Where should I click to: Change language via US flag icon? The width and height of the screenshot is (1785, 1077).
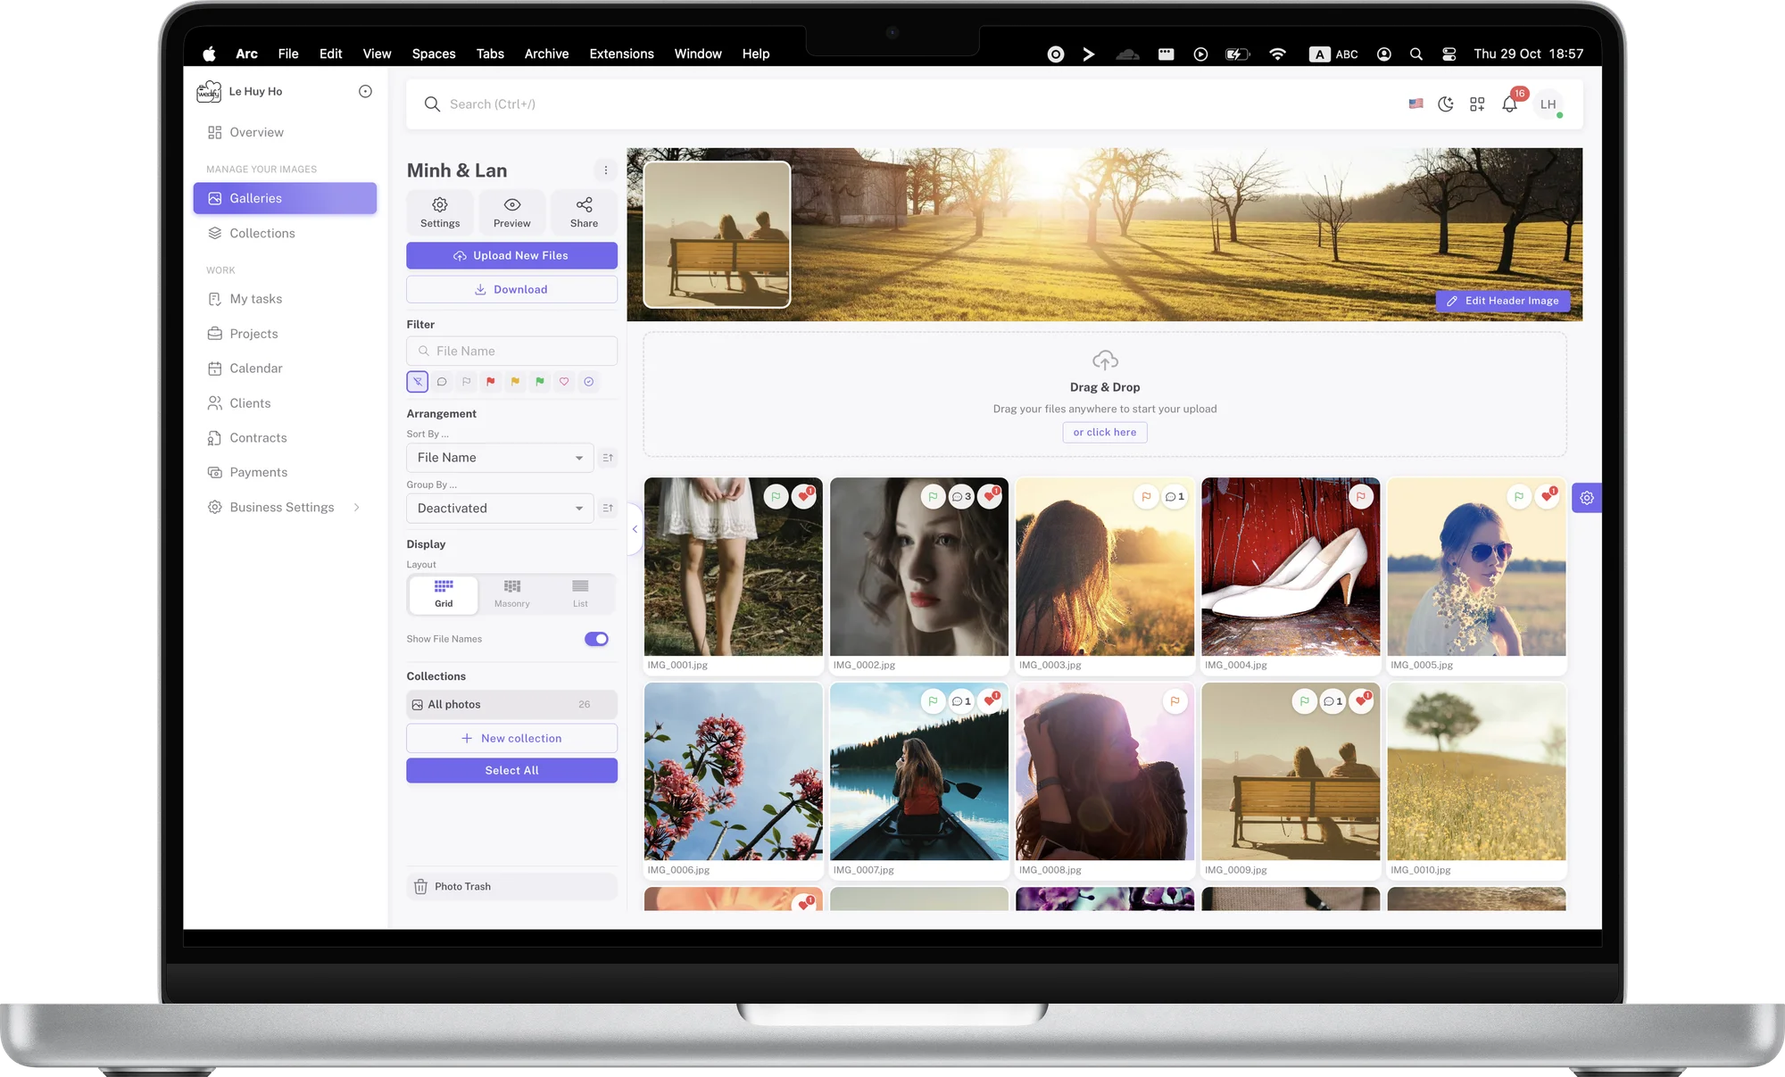click(x=1416, y=104)
